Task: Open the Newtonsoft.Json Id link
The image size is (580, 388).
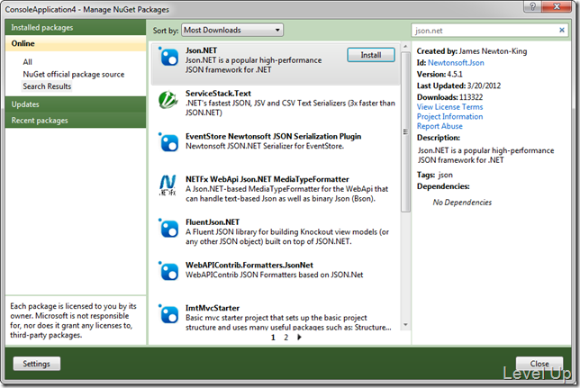Action: 456,62
